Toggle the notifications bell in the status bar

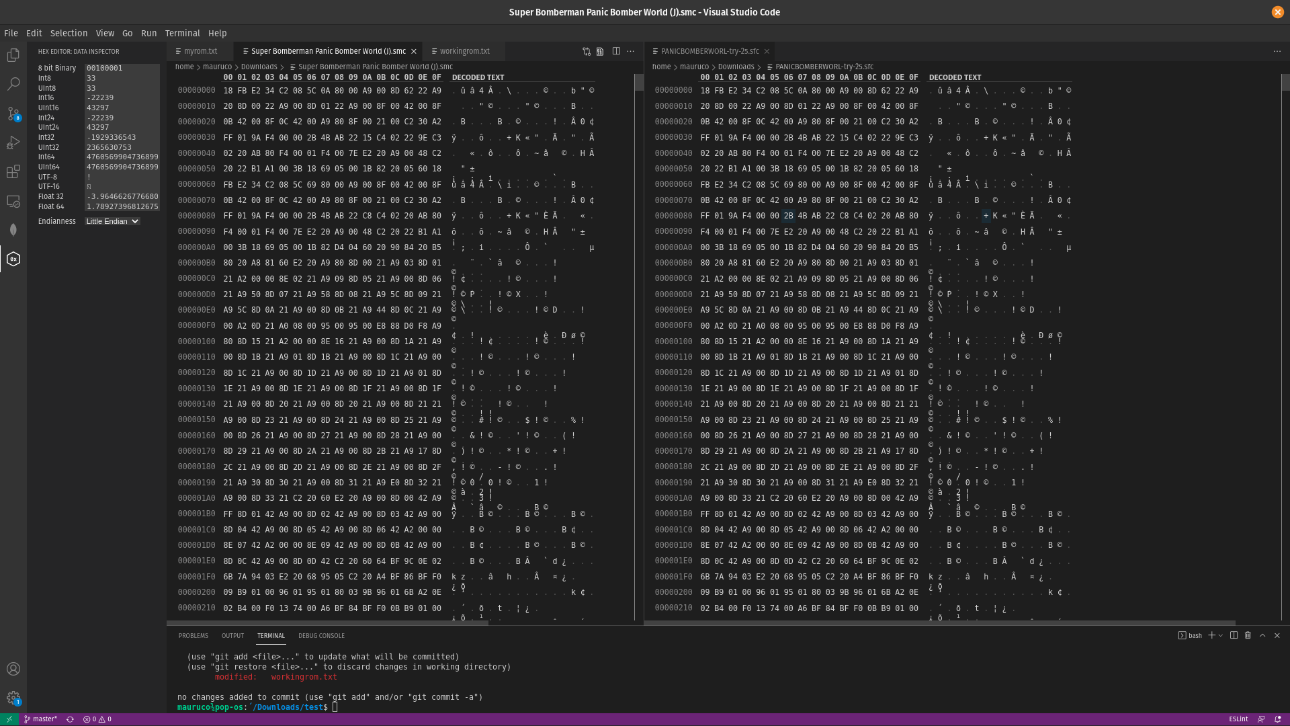[1279, 719]
